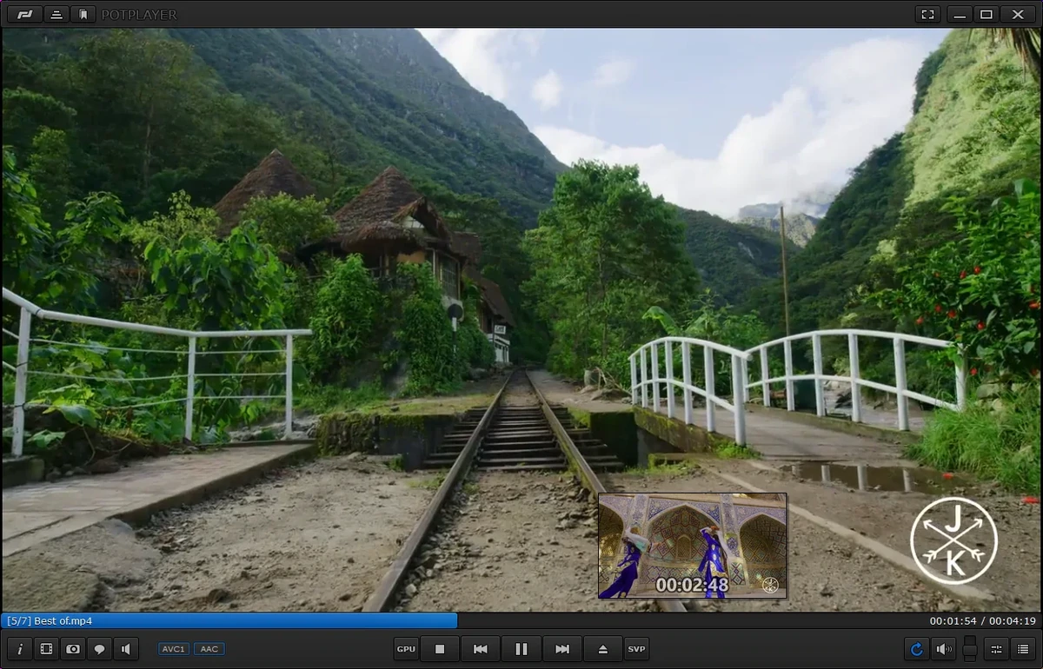1043x669 pixels.
Task: Click the filmstrip video settings icon
Action: click(x=47, y=649)
